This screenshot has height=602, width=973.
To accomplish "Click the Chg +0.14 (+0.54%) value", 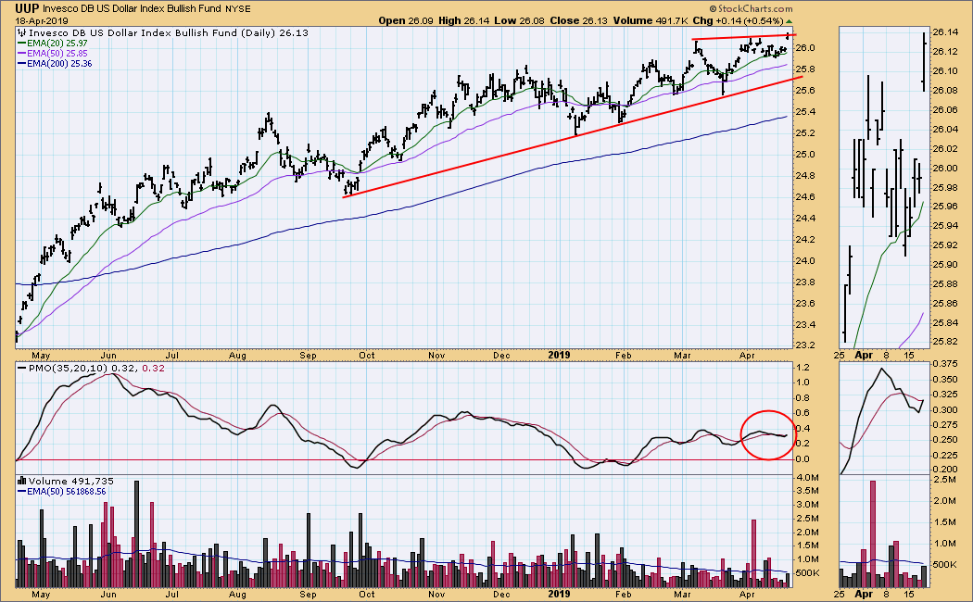I will (x=739, y=20).
